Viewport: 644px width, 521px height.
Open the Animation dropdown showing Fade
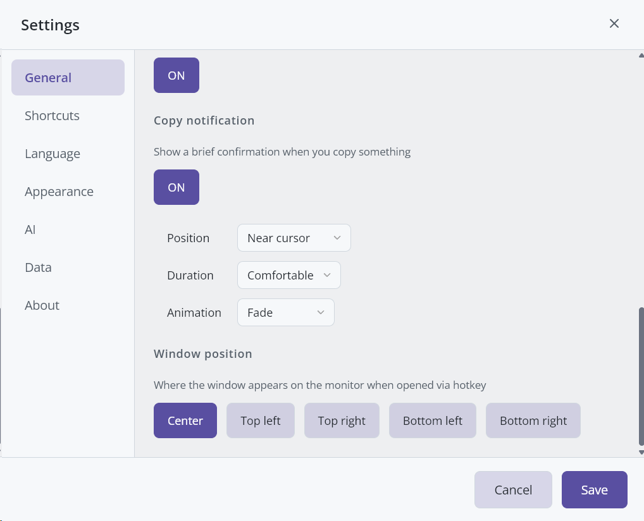pyautogui.click(x=286, y=313)
